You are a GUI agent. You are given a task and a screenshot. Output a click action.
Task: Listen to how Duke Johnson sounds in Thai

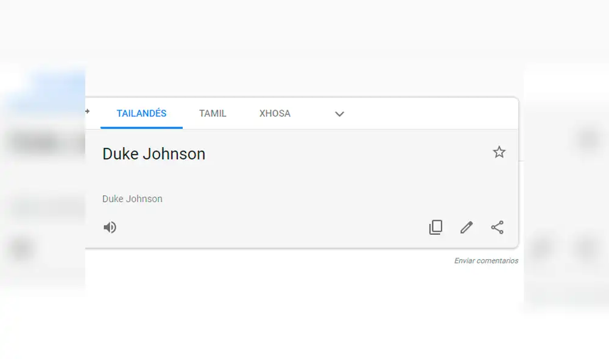110,227
